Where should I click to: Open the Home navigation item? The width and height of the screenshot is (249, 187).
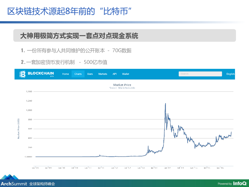pyautogui.click(x=66, y=74)
